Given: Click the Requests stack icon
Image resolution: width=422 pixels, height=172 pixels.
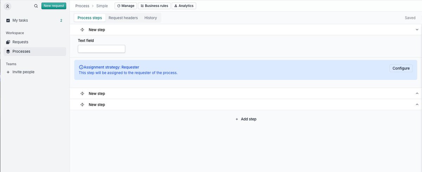Looking at the screenshot, I should (8, 42).
